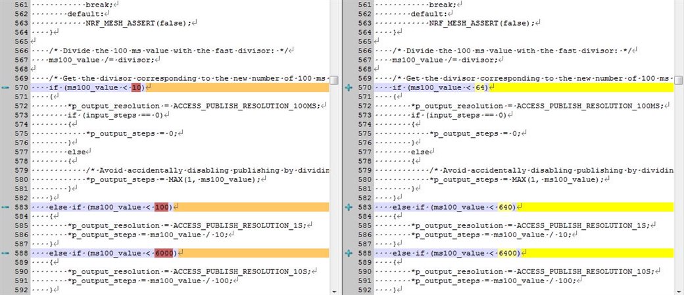Viewport: 684px width, 295px height.
Task: Click line number 592 in right pane margin
Action: tap(364, 290)
